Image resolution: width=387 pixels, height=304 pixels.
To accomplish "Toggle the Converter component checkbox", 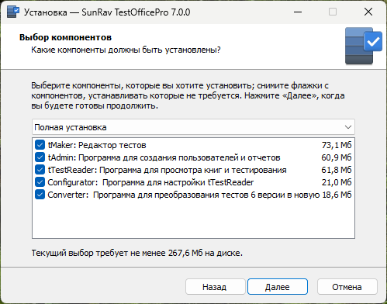I will (40, 195).
